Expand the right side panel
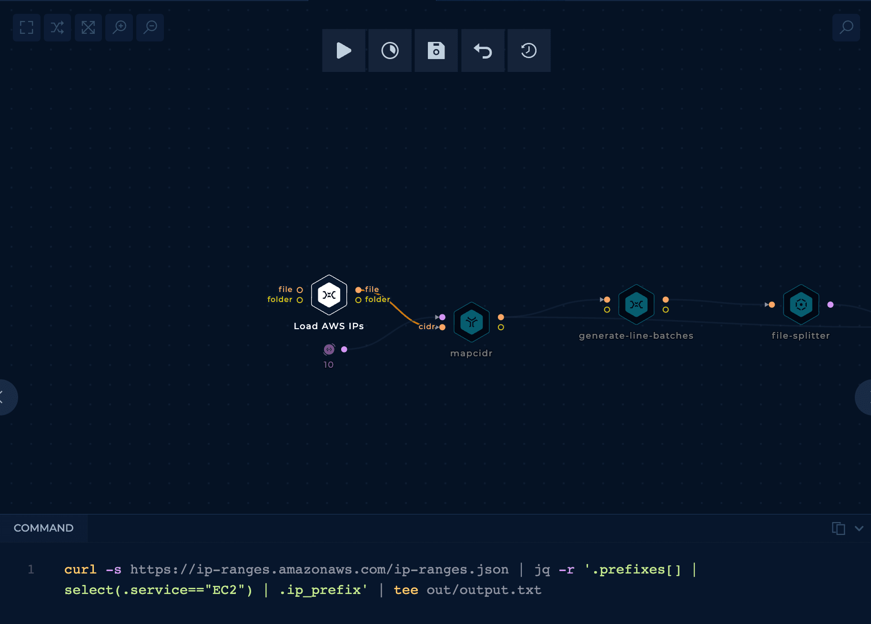Screen dimensions: 871x624 tap(864, 397)
